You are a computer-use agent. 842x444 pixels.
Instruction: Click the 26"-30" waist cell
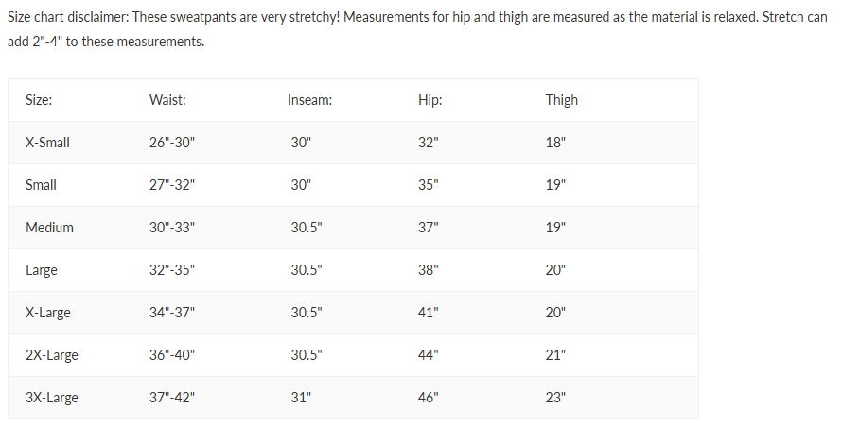point(172,143)
